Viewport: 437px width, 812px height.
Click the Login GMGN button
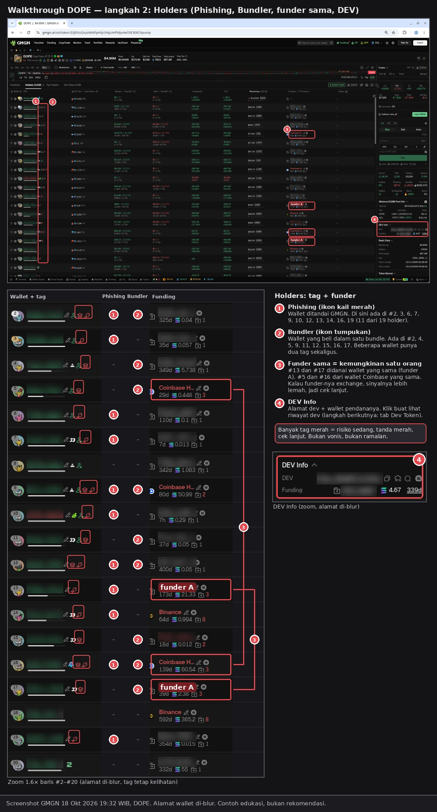(420, 114)
